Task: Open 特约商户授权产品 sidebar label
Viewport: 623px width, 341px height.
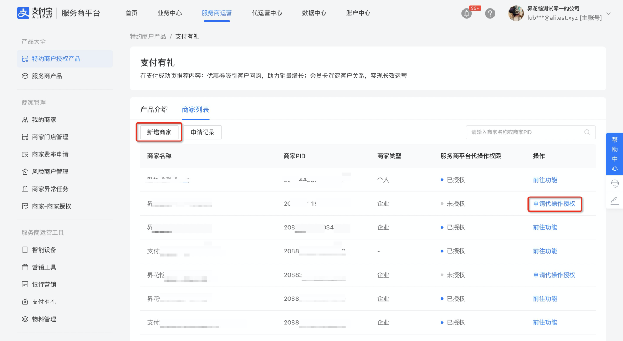Action: tap(56, 59)
